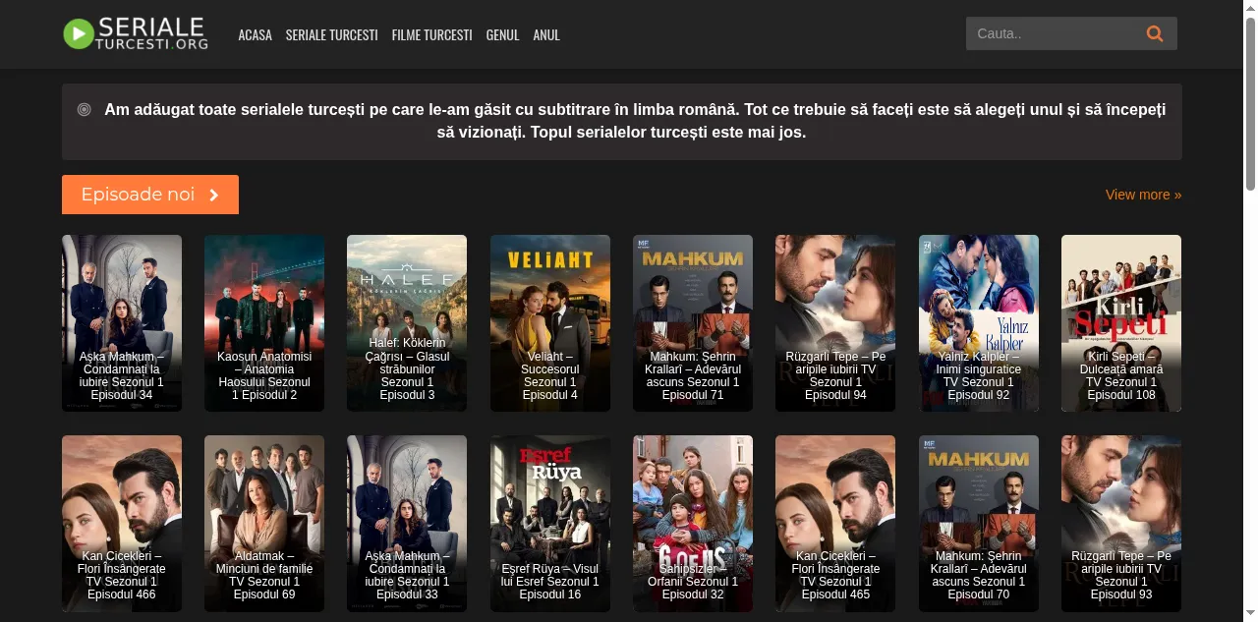
Task: Open Rüzgarlı Tepe Episodul 93 card
Action: (1121, 524)
